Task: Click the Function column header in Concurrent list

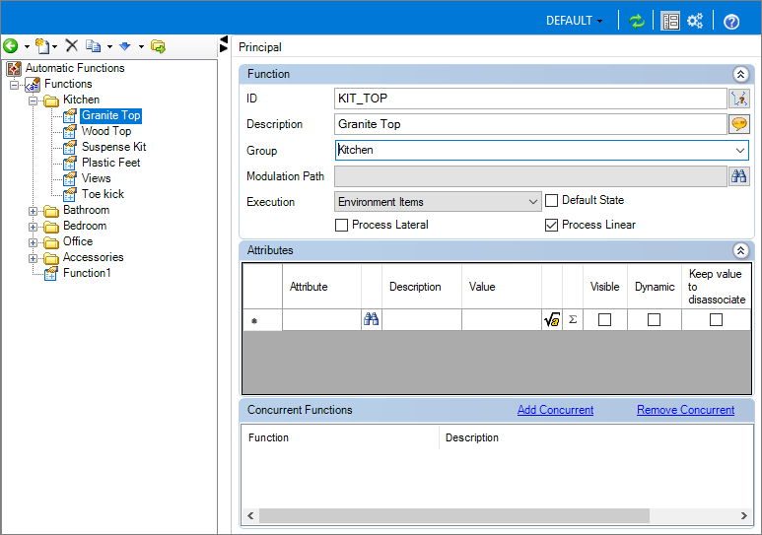Action: tap(340, 437)
